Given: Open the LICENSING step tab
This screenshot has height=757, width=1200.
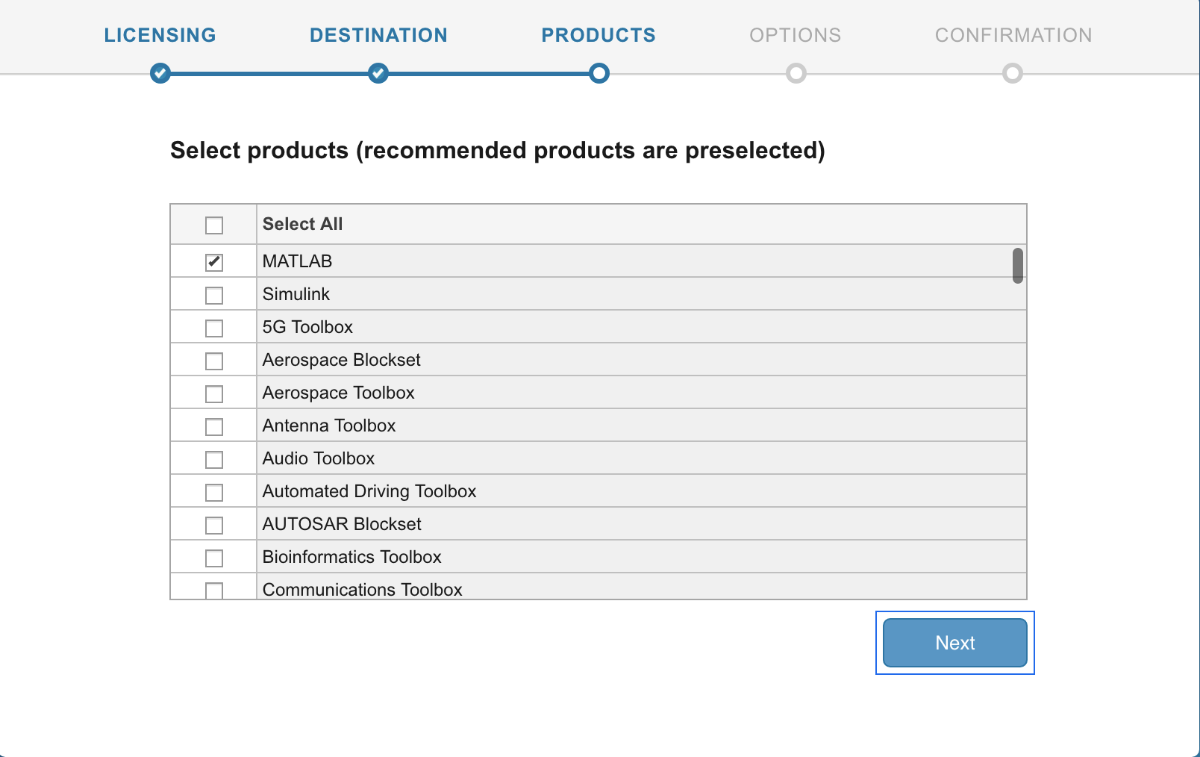Looking at the screenshot, I should point(160,35).
